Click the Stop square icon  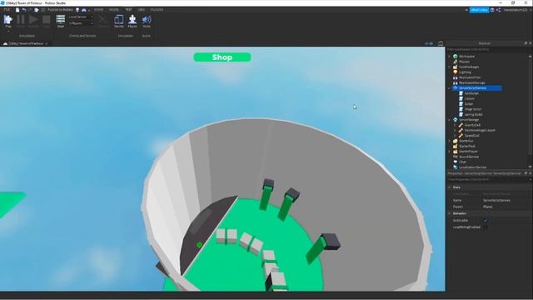(47, 19)
